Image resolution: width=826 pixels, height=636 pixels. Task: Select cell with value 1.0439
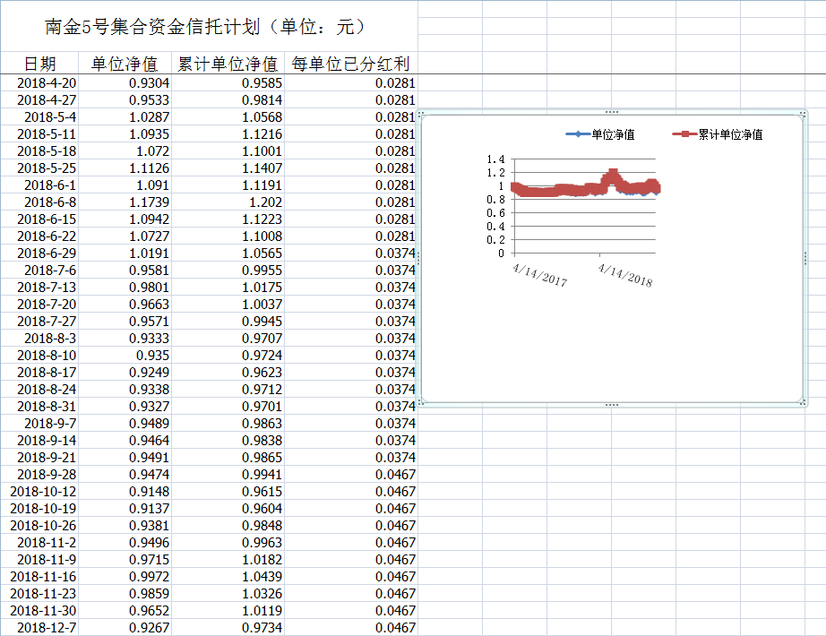point(228,577)
